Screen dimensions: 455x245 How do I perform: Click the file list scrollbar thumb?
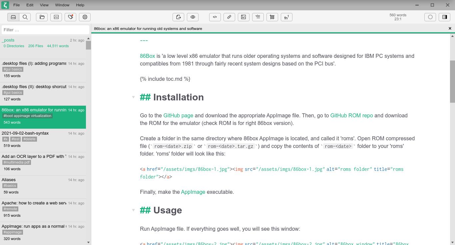click(88, 45)
